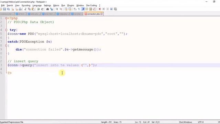Viewport: 220px width, 124px height.
Task: Select the connection.php tab
Action: click(x=93, y=14)
